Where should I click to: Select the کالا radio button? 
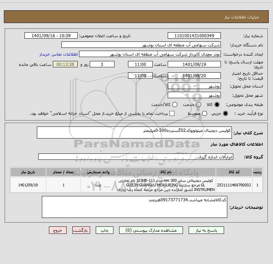(x=217, y=105)
